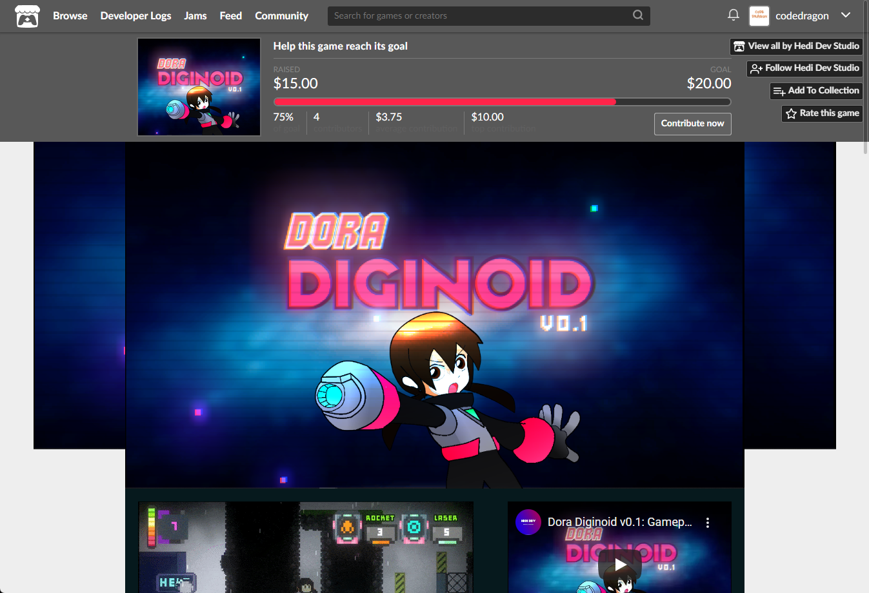This screenshot has width=869, height=593.
Task: Click the Dora Diginoid banner image
Action: [435, 315]
